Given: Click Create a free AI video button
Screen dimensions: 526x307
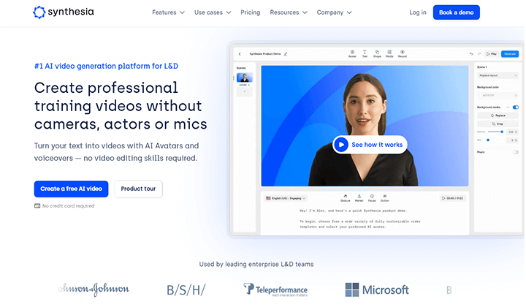Looking at the screenshot, I should [x=71, y=189].
